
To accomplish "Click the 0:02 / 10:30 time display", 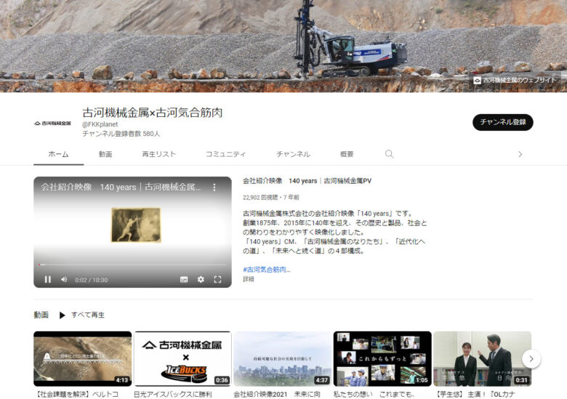I will pos(92,280).
